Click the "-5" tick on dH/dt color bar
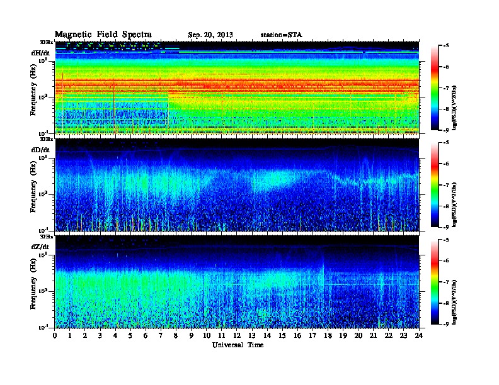The width and height of the screenshot is (499, 385). point(446,46)
